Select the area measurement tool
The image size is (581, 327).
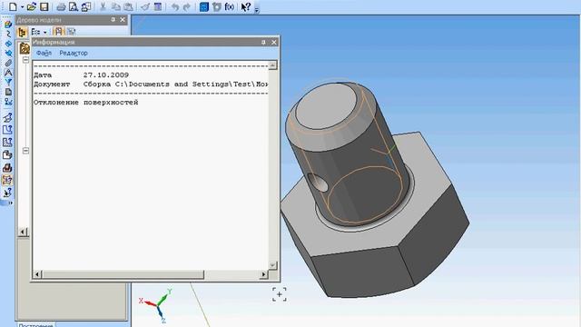[x=7, y=143]
